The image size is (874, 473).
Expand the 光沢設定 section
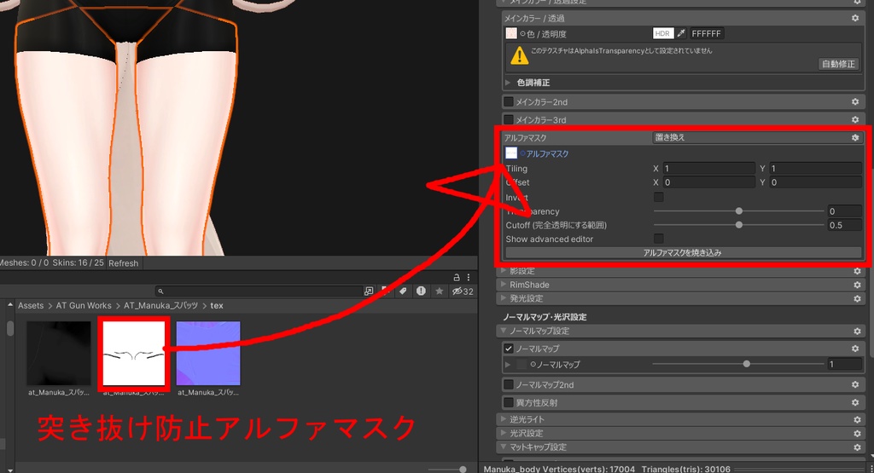pyautogui.click(x=504, y=433)
